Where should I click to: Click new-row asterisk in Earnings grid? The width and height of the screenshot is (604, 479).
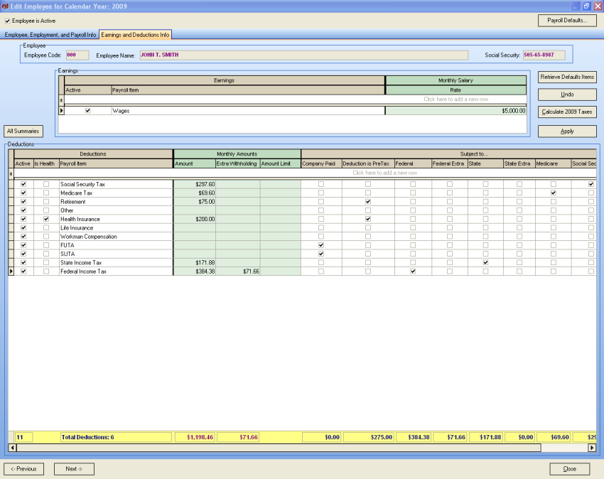coord(61,100)
